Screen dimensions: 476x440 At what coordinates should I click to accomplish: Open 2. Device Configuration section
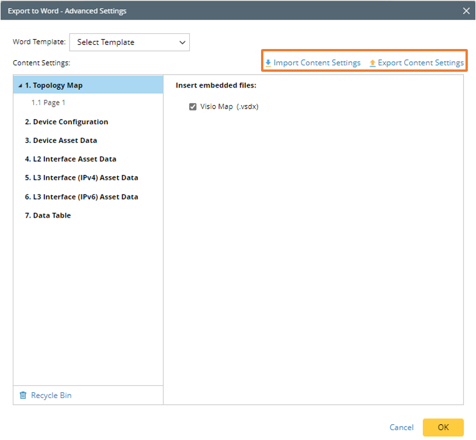tap(66, 122)
